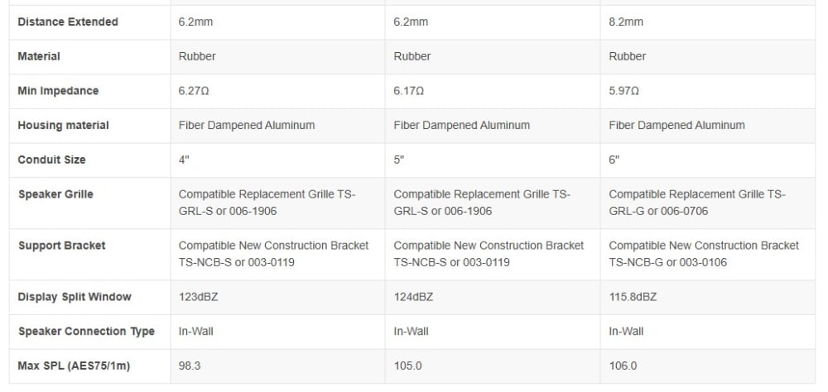
Task: Click the Max SPL (AES75/1m) label
Action: tap(74, 366)
